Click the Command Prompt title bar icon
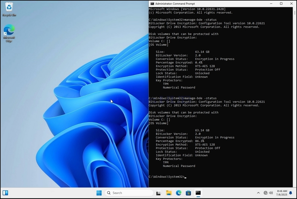This screenshot has height=199, width=297. click(x=152, y=3)
